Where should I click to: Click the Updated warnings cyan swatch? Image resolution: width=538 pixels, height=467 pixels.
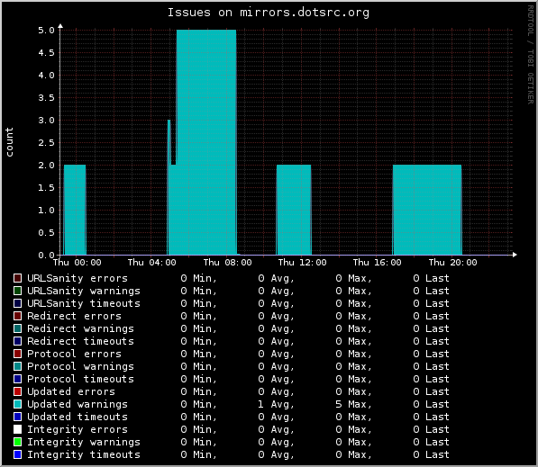coord(17,404)
